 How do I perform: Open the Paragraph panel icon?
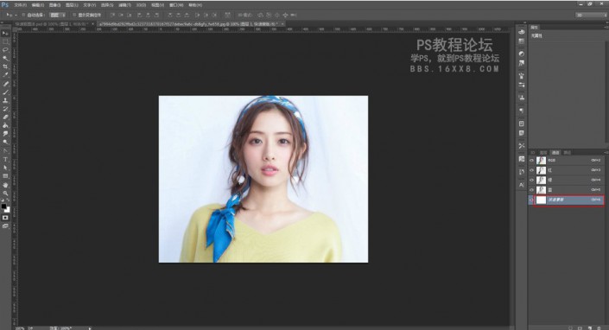pyautogui.click(x=522, y=111)
